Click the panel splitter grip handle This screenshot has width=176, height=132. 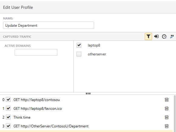(x=88, y=93)
